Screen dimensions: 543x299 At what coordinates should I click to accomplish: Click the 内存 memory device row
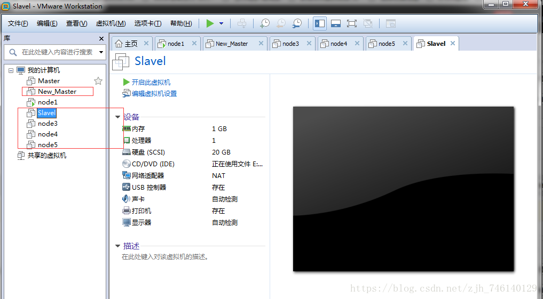pos(193,129)
